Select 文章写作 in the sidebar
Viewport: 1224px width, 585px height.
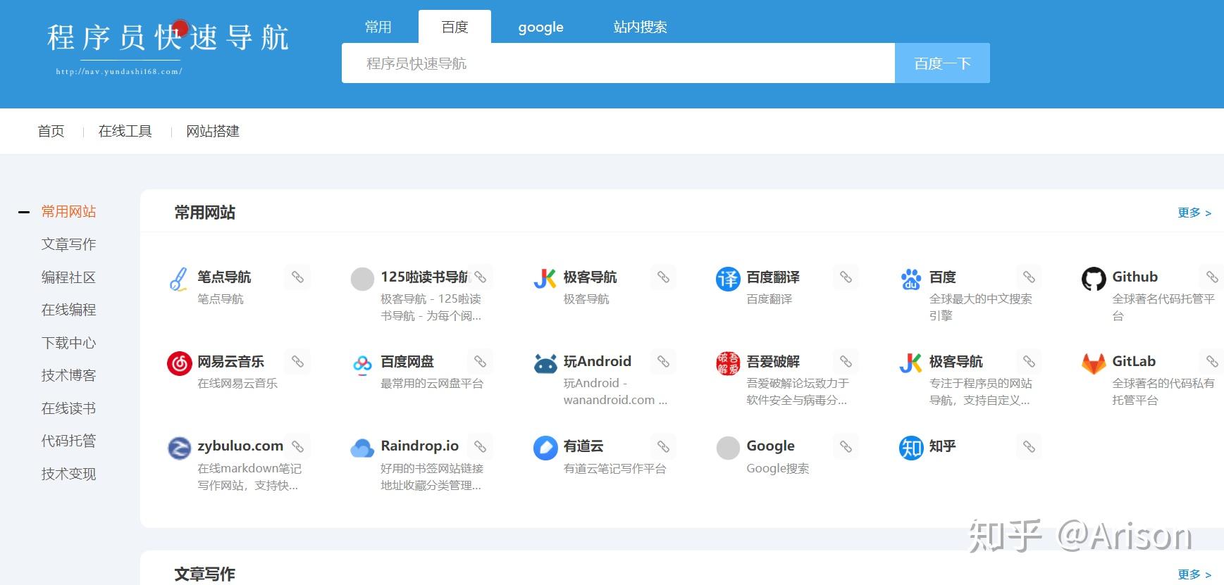68,244
